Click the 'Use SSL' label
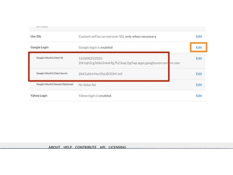 point(36,36)
